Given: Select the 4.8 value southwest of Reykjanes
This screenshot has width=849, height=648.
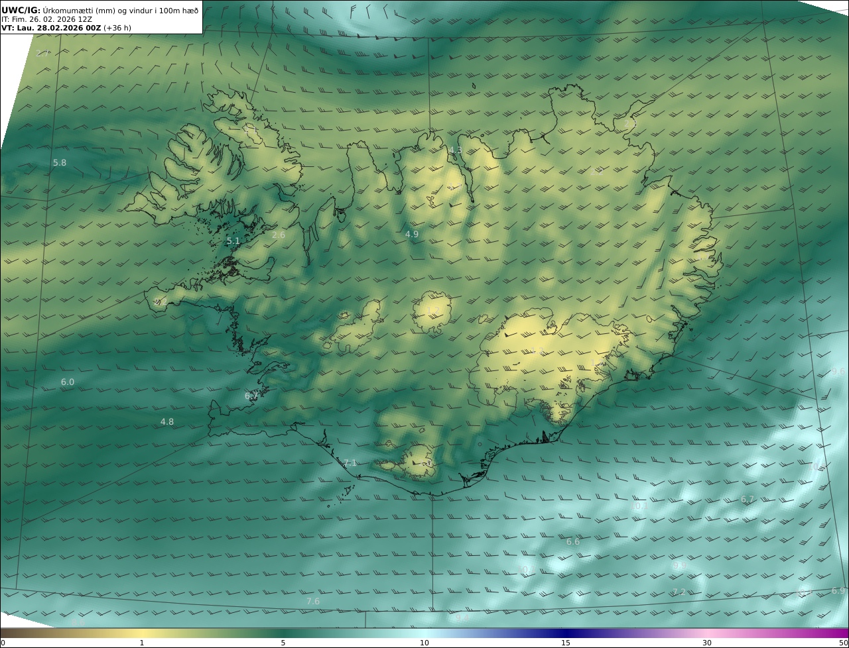Looking at the screenshot, I should [167, 422].
